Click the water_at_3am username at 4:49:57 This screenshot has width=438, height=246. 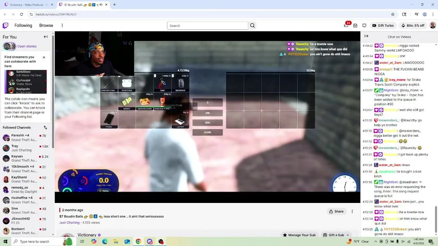coord(390,63)
